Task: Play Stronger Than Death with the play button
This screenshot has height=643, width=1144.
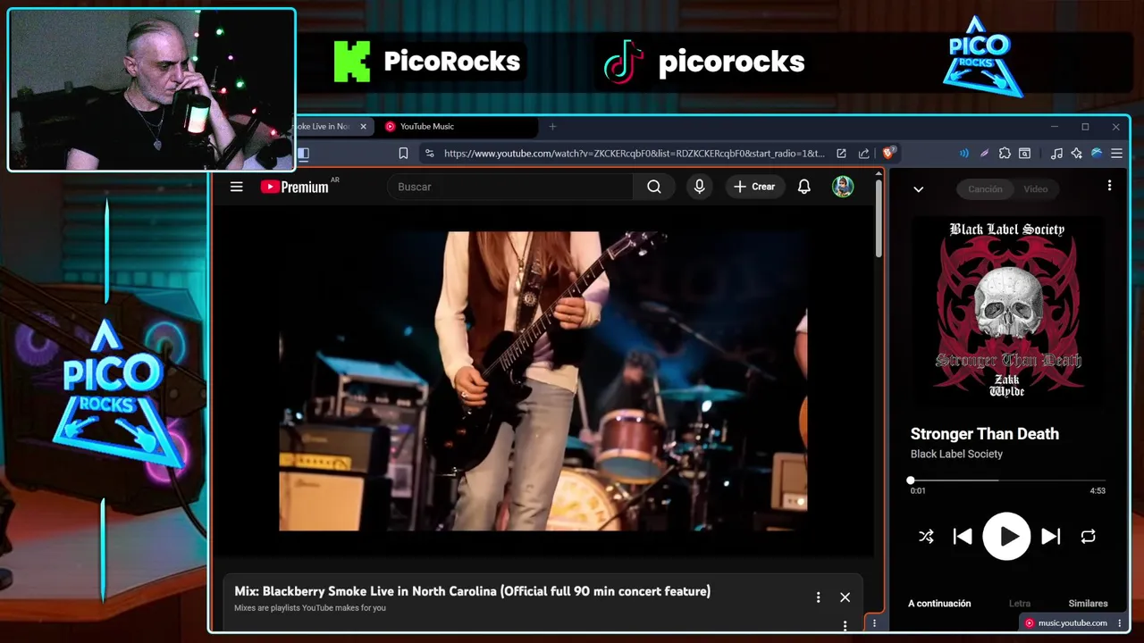Action: click(1006, 536)
